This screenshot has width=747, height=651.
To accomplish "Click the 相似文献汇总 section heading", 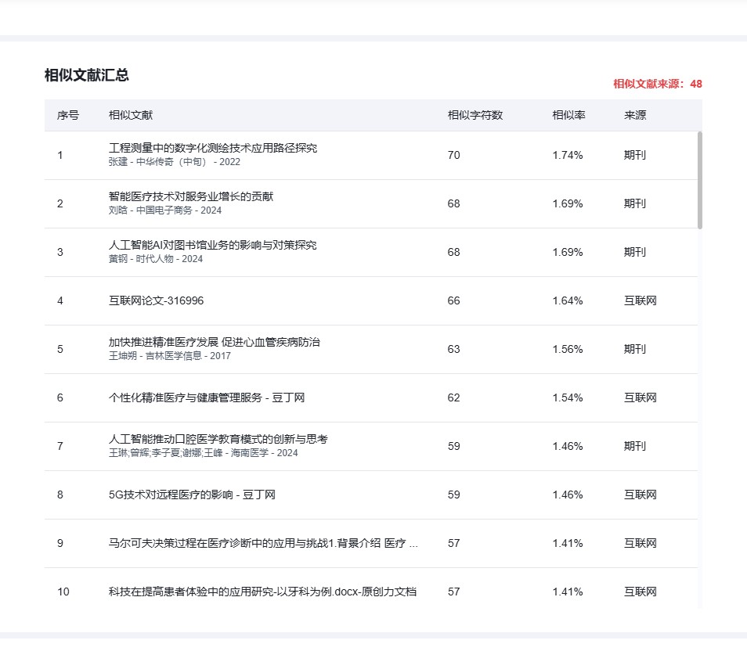I will 87,75.
